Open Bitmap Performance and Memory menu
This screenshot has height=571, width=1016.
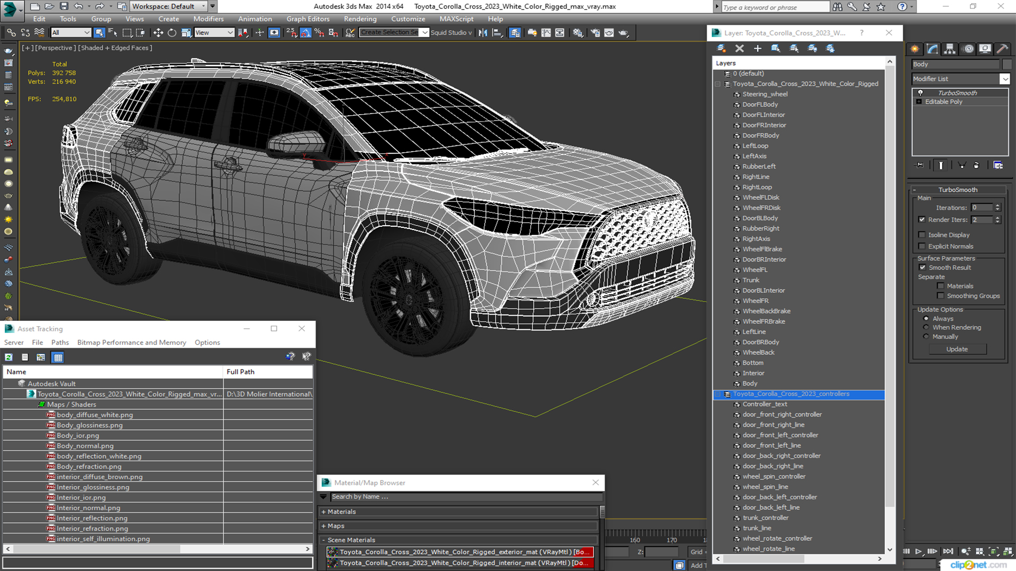tap(132, 343)
